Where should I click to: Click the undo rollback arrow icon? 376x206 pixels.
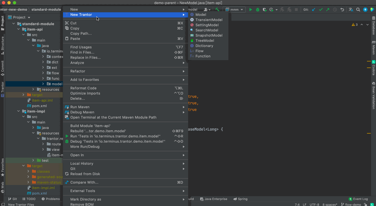pos(342,10)
